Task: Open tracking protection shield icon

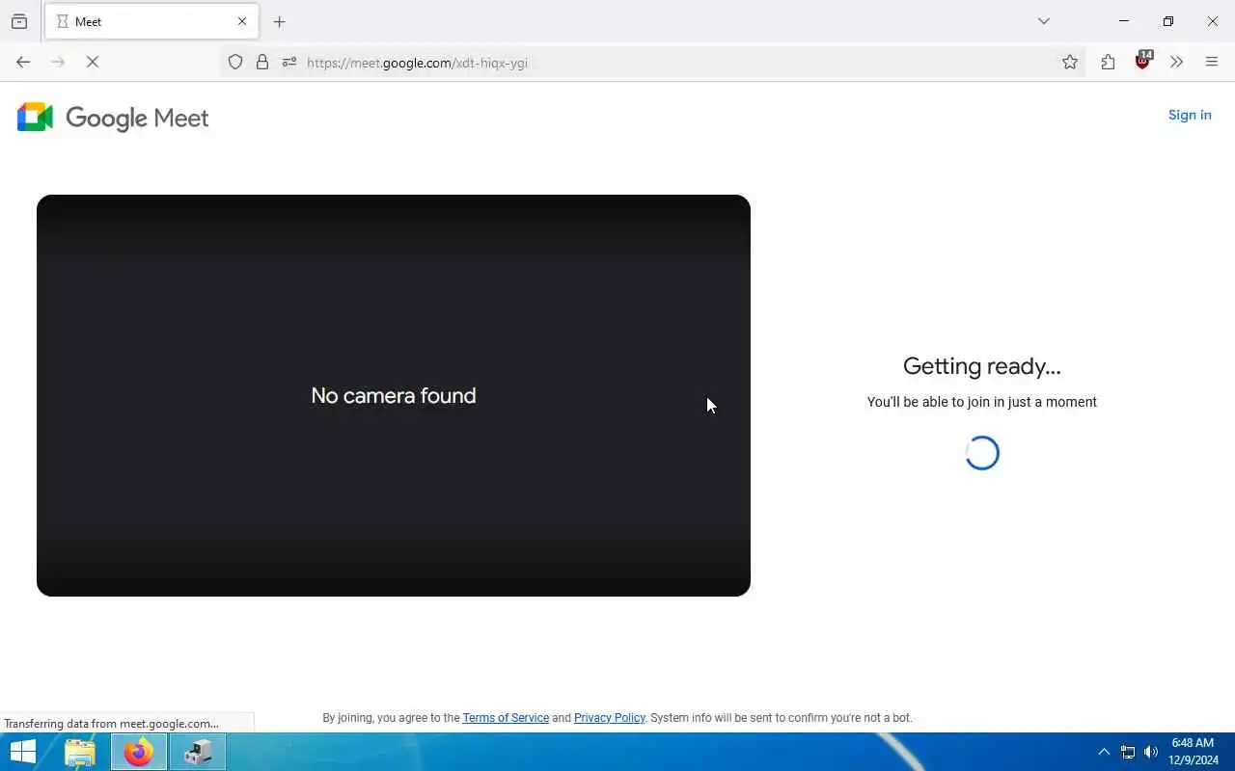Action: (x=235, y=63)
